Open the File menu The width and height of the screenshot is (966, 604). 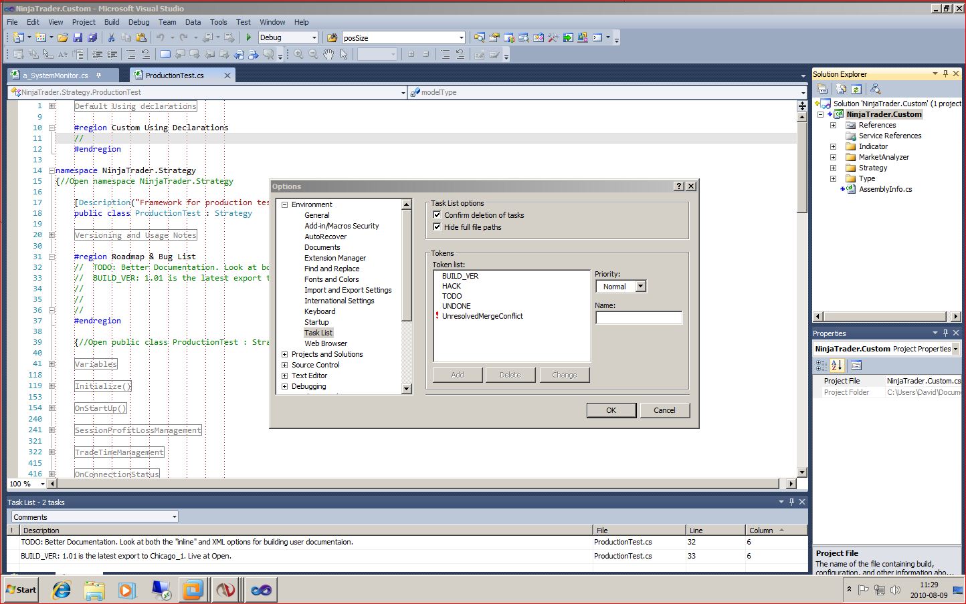[x=12, y=22]
